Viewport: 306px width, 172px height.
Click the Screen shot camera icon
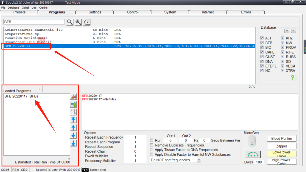click(x=85, y=170)
